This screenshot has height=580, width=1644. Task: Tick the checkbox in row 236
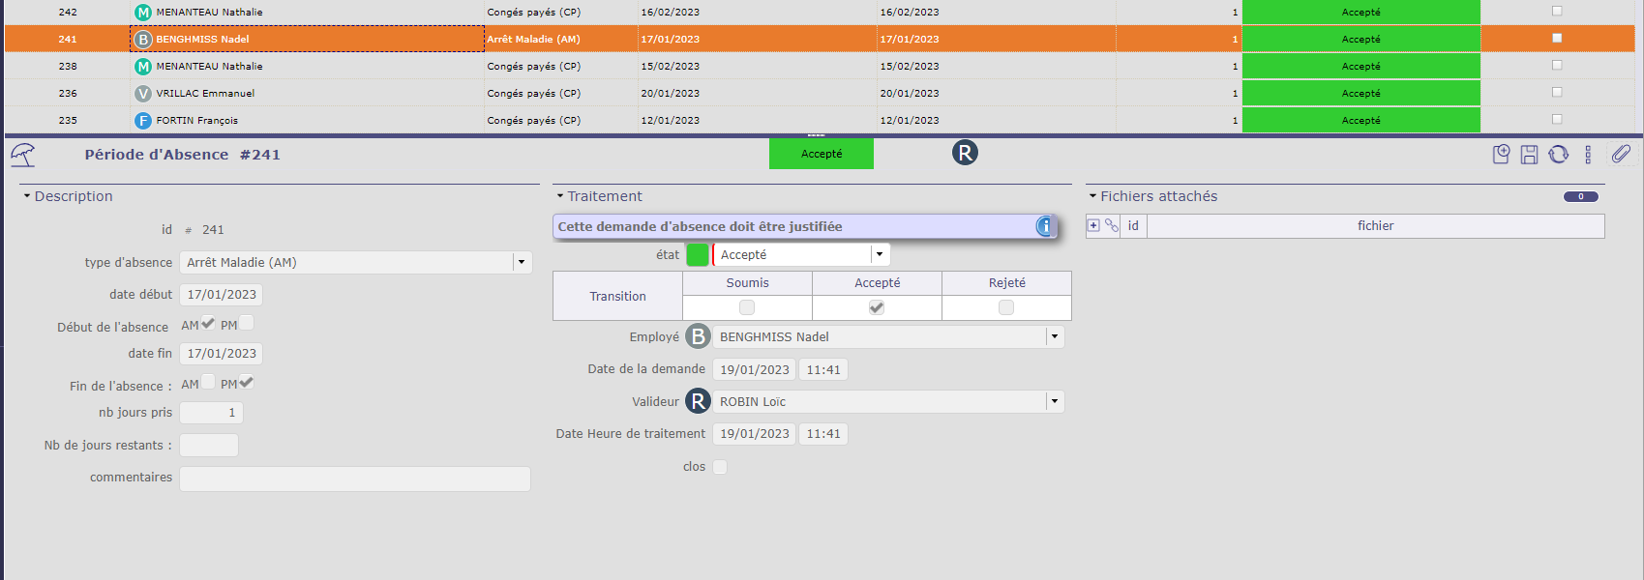(x=1557, y=92)
